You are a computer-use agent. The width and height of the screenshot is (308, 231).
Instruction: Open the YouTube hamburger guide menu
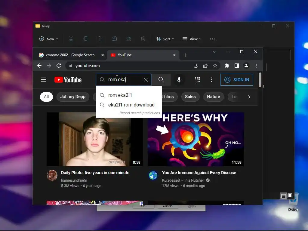coord(43,79)
